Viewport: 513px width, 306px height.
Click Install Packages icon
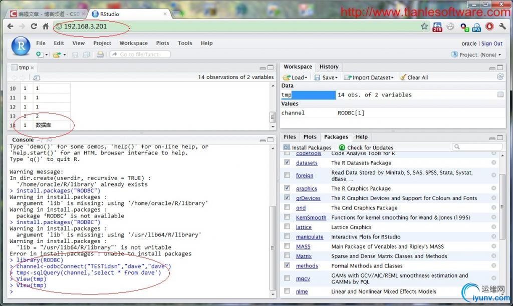point(287,147)
